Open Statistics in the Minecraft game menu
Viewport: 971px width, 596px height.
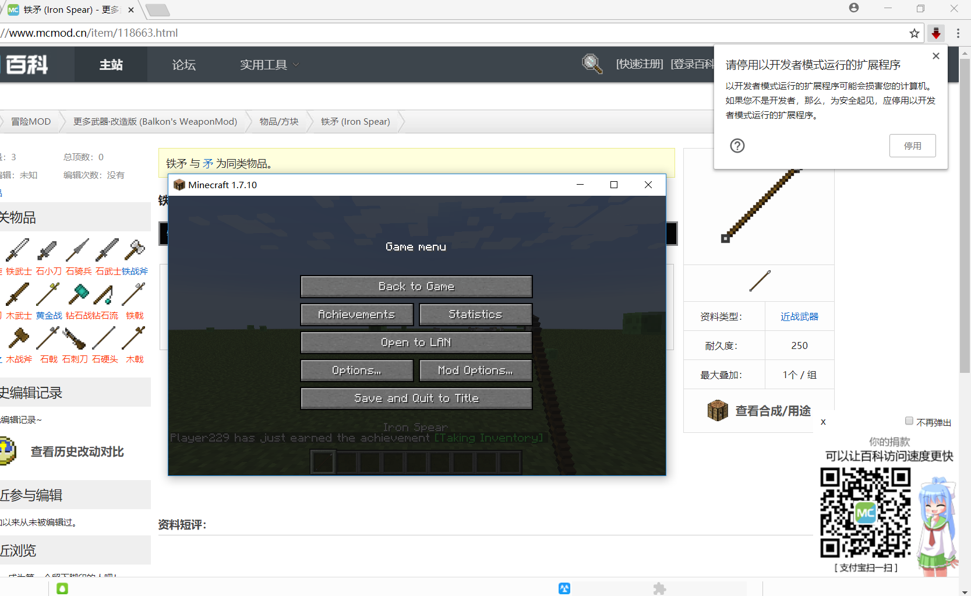pyautogui.click(x=476, y=315)
